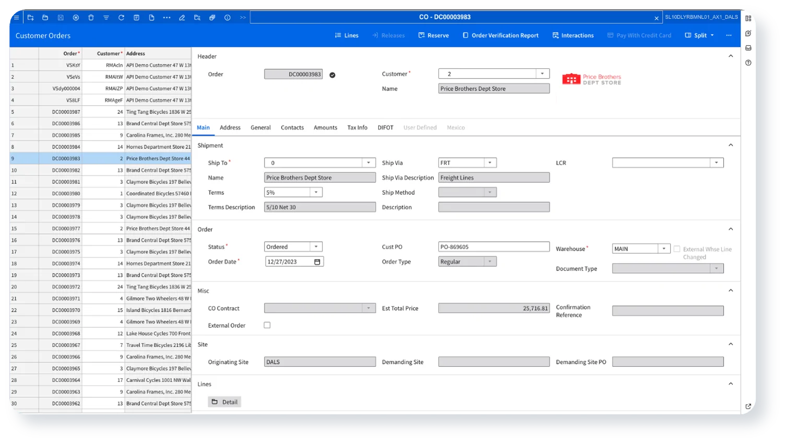Click the filter icon in the toolbar
This screenshot has width=786, height=445.
point(106,18)
